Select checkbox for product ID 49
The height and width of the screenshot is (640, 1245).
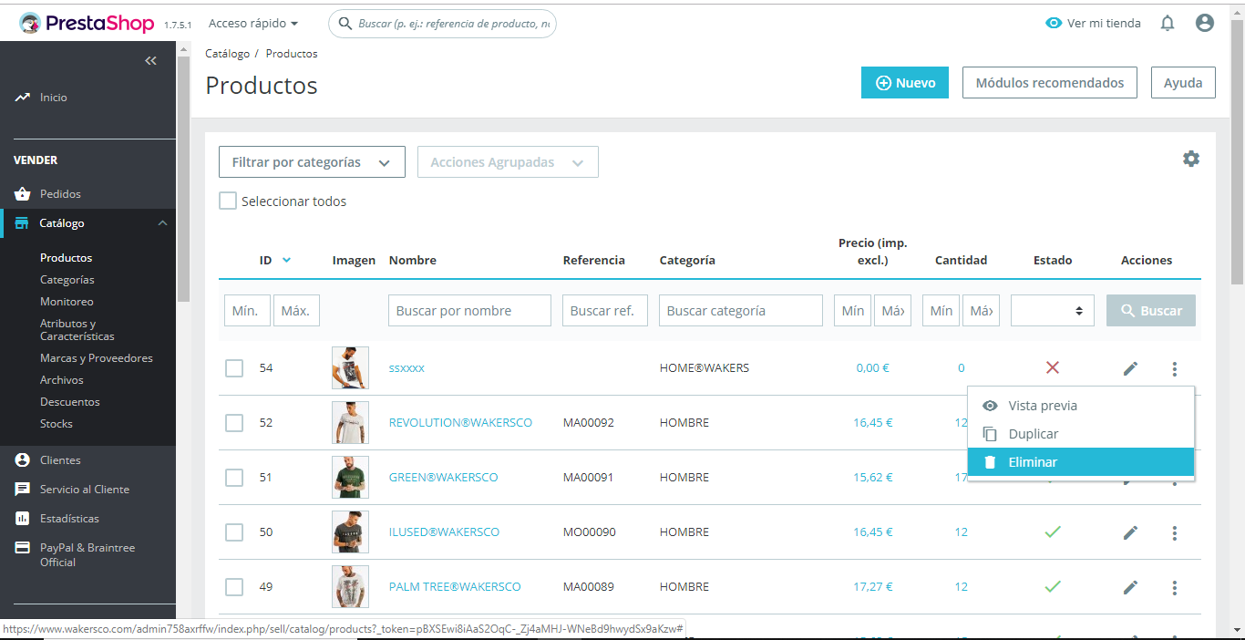(x=234, y=587)
